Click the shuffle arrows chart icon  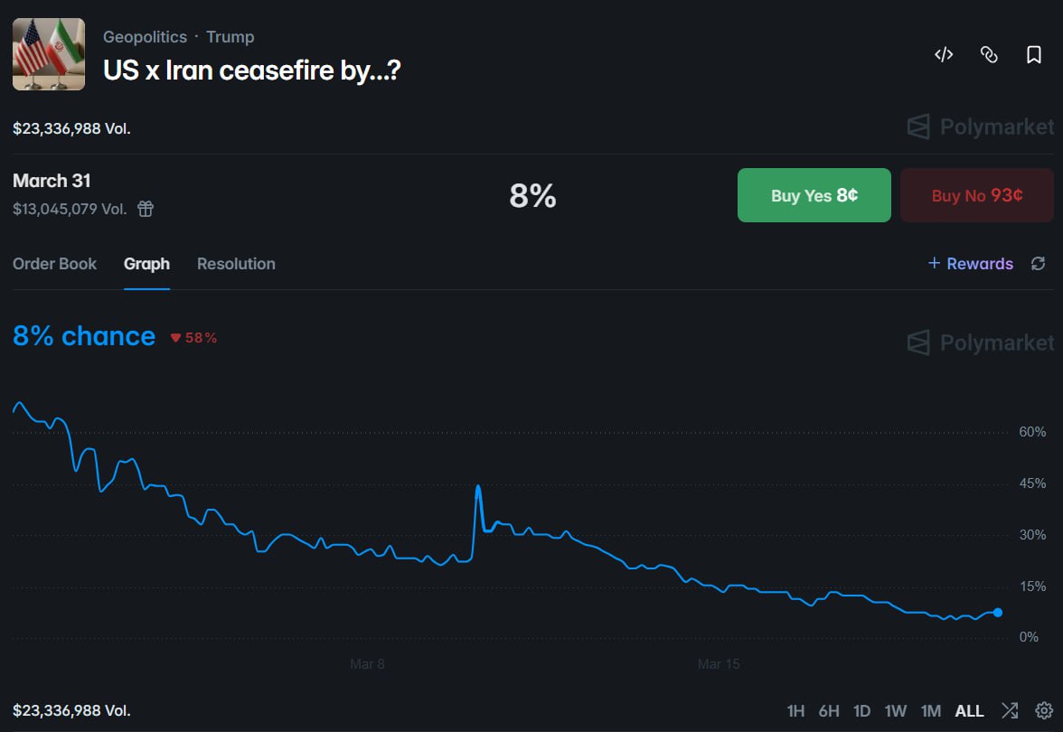tap(1010, 710)
